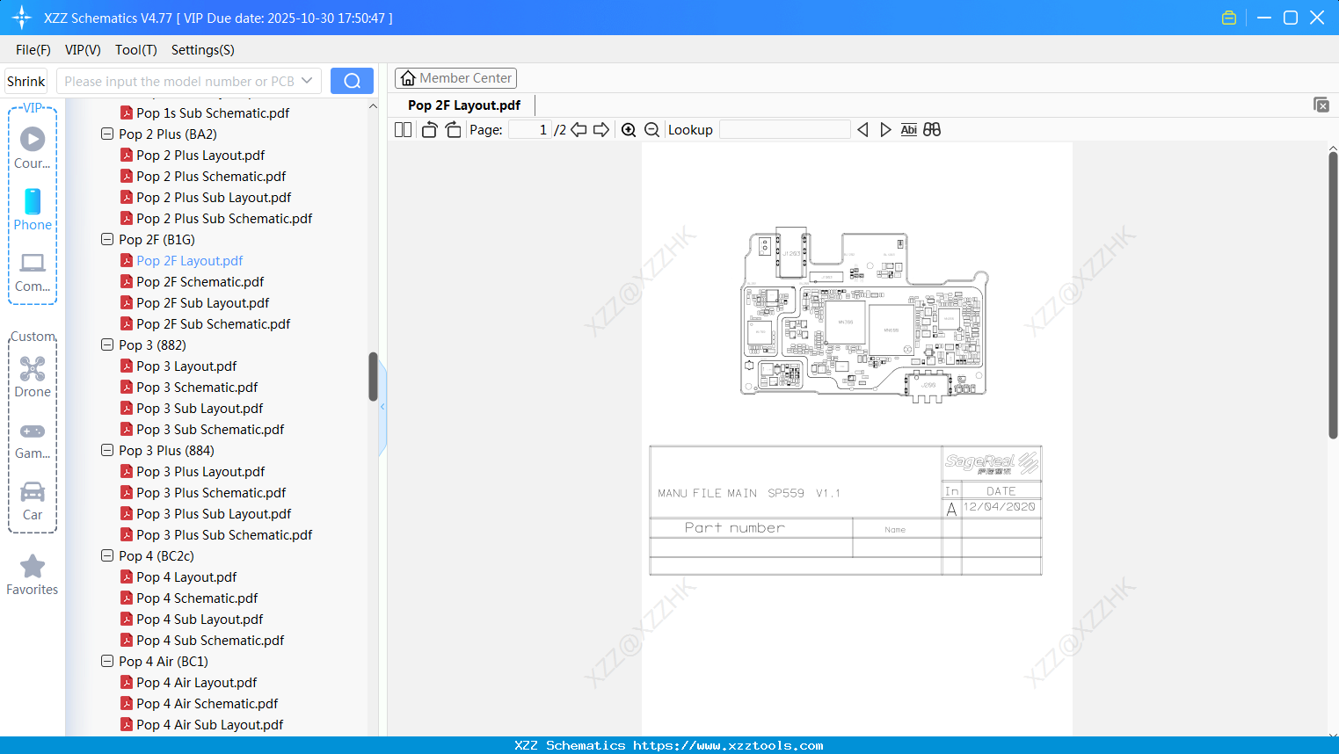
Task: Toggle whole-word matching for Lookup
Action: pos(908,129)
